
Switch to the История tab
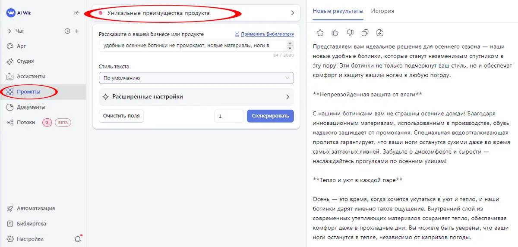coord(382,11)
